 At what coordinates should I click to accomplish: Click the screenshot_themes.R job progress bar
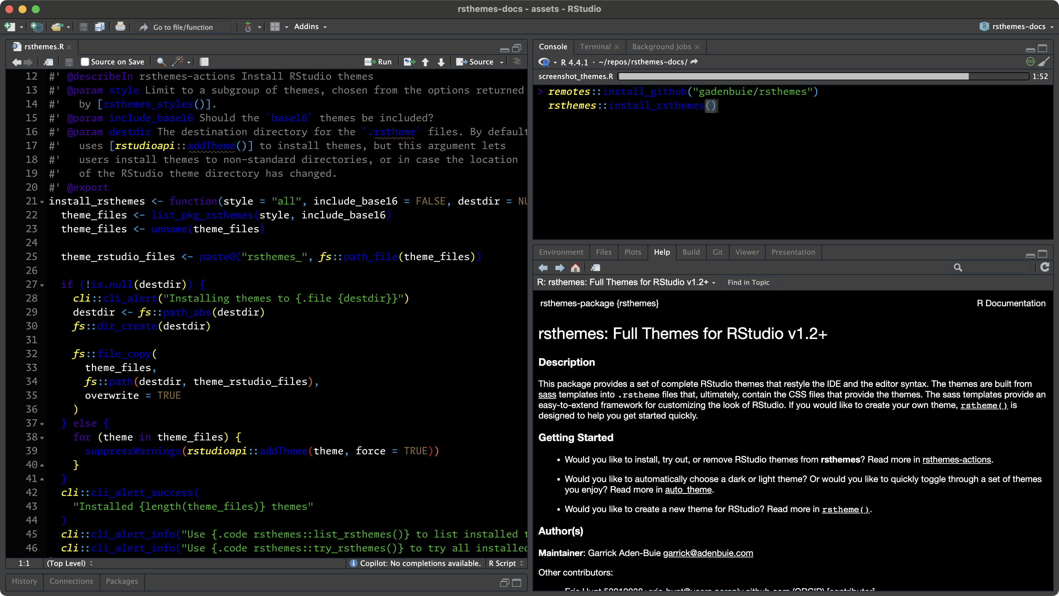point(822,76)
